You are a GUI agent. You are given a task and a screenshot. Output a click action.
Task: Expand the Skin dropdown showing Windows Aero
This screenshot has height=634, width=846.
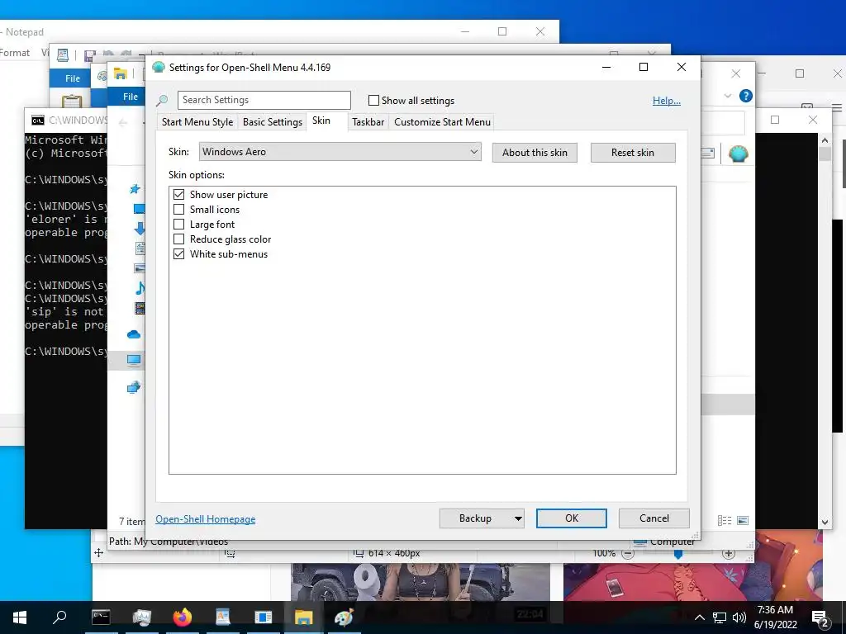click(340, 152)
